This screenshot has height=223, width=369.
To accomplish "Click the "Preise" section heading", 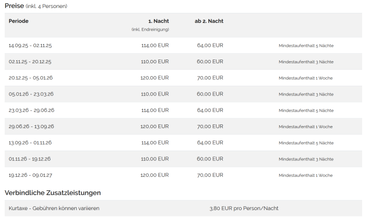I will pos(15,6).
